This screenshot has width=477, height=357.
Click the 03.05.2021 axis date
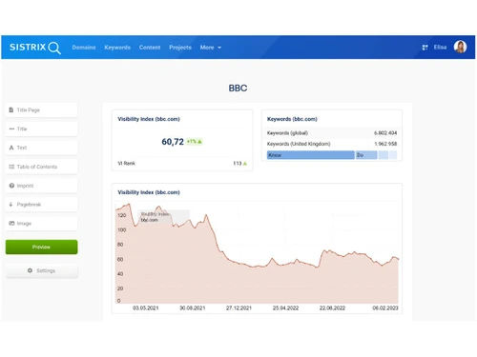(146, 307)
